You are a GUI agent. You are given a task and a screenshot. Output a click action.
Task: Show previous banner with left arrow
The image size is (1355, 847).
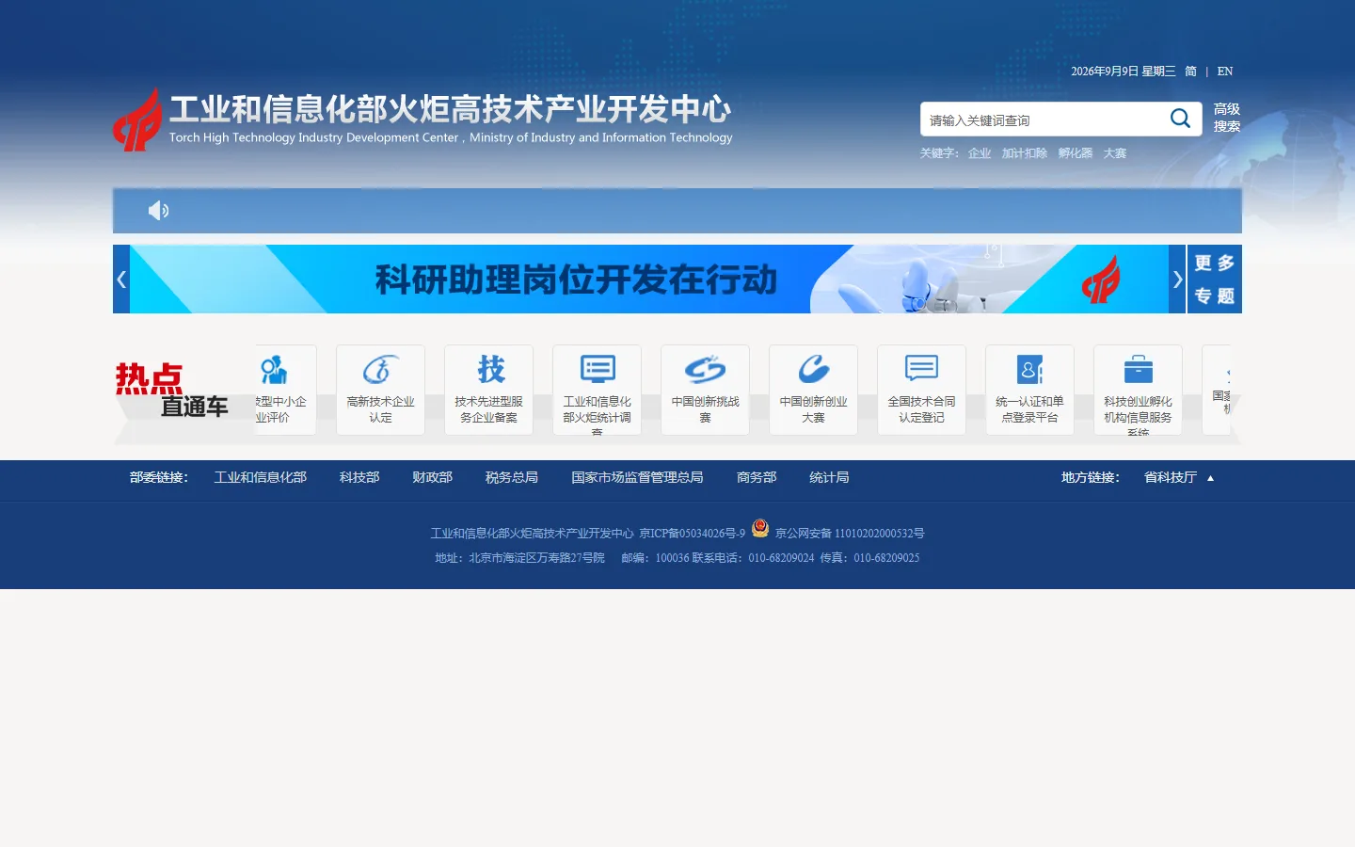121,280
